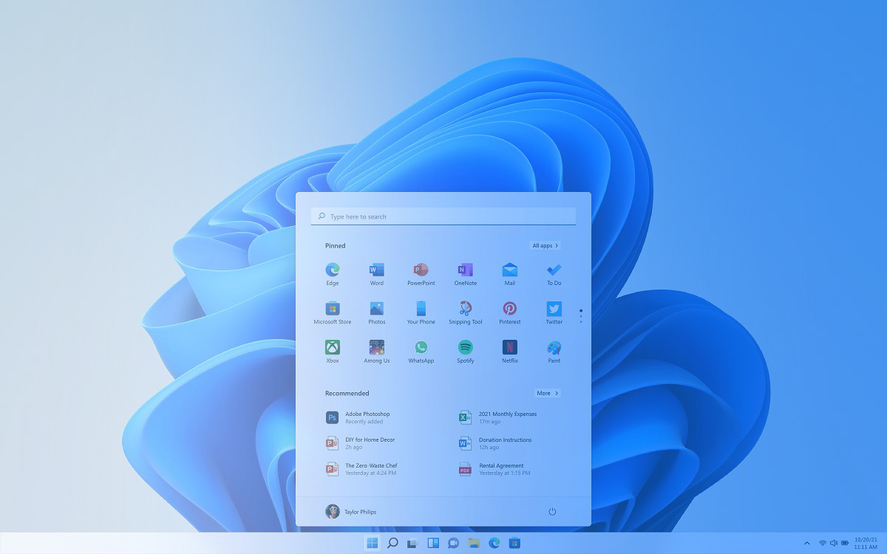Open the To Do app
The height and width of the screenshot is (554, 887).
[x=554, y=273]
